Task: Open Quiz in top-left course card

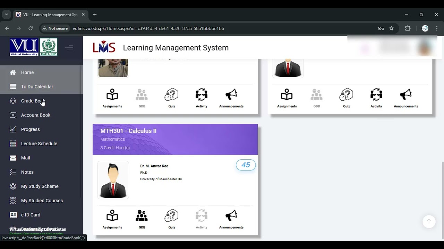Action: pos(172,98)
